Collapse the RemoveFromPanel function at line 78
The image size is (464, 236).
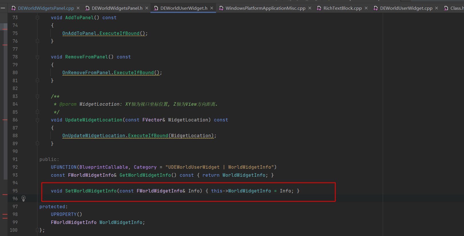click(37, 57)
